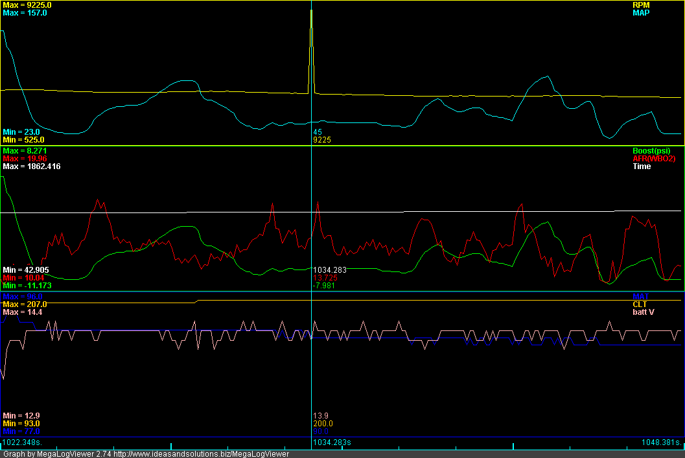
Task: Select the 1022.348s start time label
Action: [x=21, y=442]
